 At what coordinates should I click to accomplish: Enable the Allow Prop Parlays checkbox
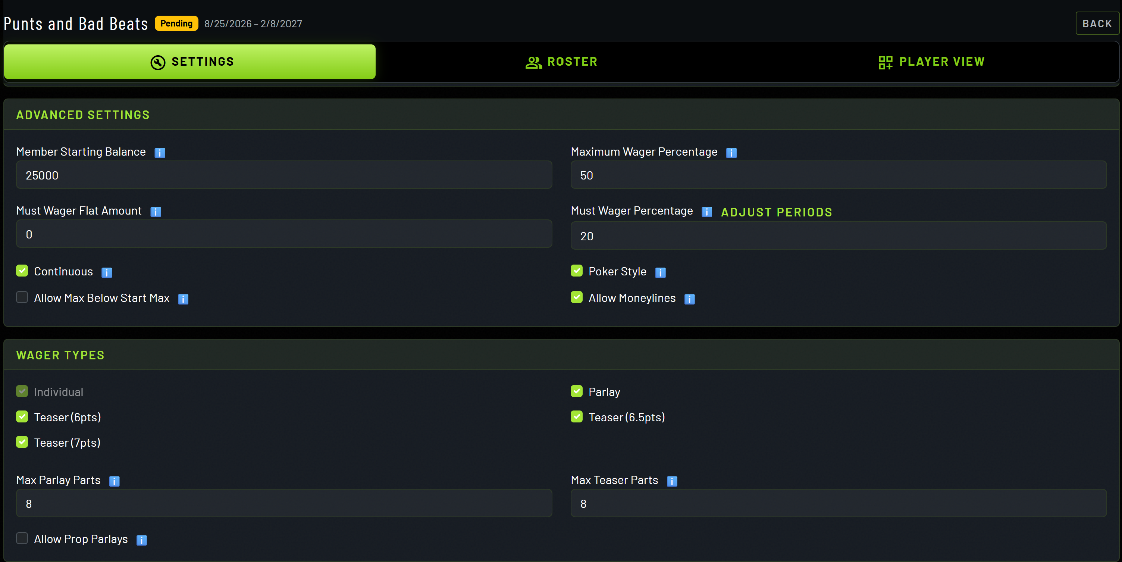pos(22,538)
